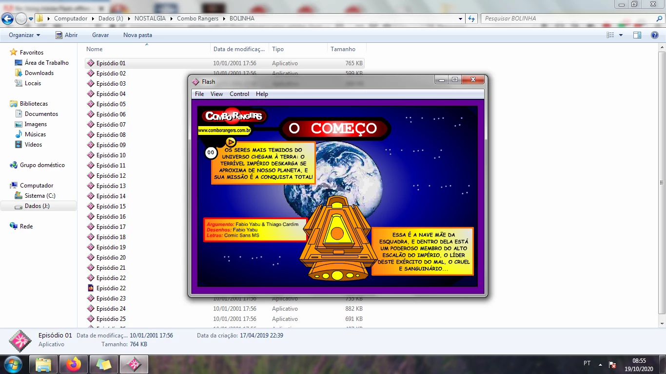
Task: Click the www.comborangers.com.br link in the comic
Action: pos(225,130)
